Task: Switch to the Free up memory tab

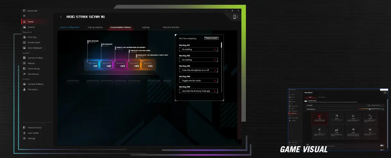Action: click(x=95, y=27)
